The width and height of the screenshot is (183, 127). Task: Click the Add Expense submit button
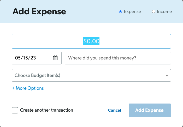150,110
